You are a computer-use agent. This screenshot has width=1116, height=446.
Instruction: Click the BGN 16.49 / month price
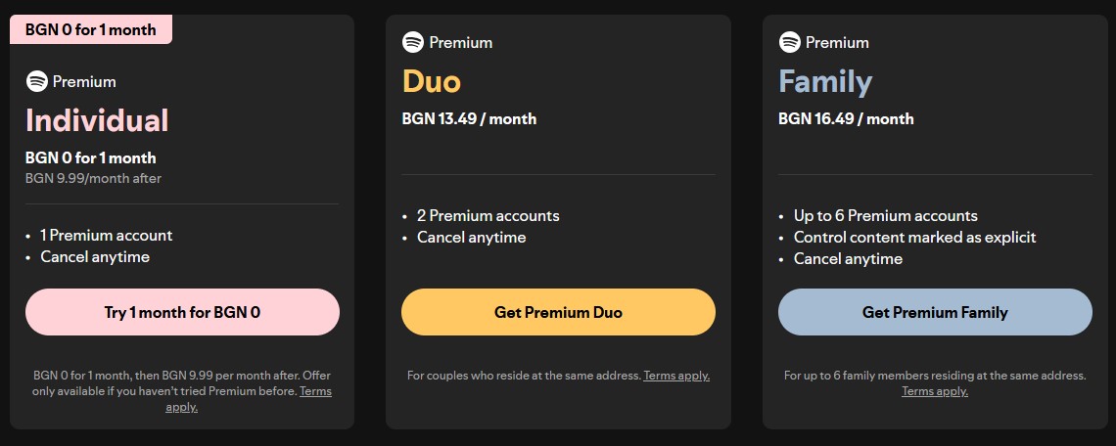tap(846, 118)
